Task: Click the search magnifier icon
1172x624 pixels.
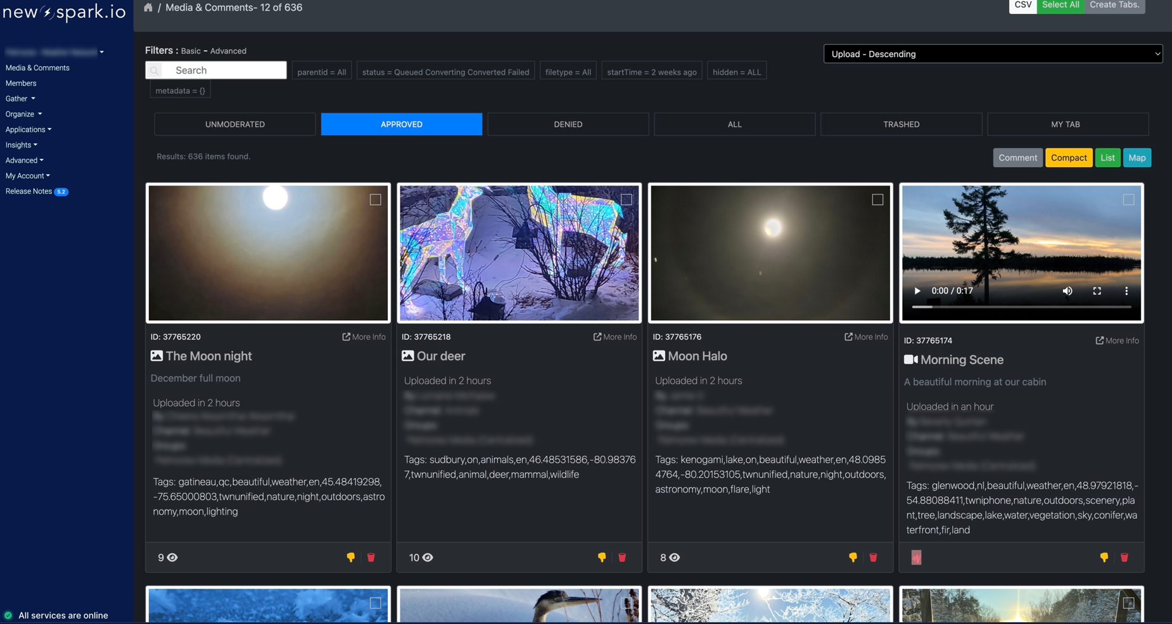Action: 155,70
